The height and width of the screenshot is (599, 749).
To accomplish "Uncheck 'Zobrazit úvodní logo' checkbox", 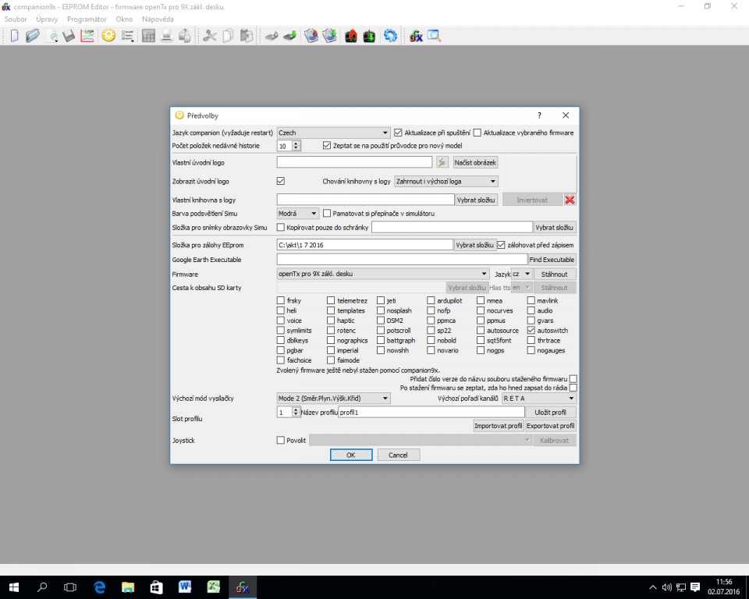I will tap(281, 181).
